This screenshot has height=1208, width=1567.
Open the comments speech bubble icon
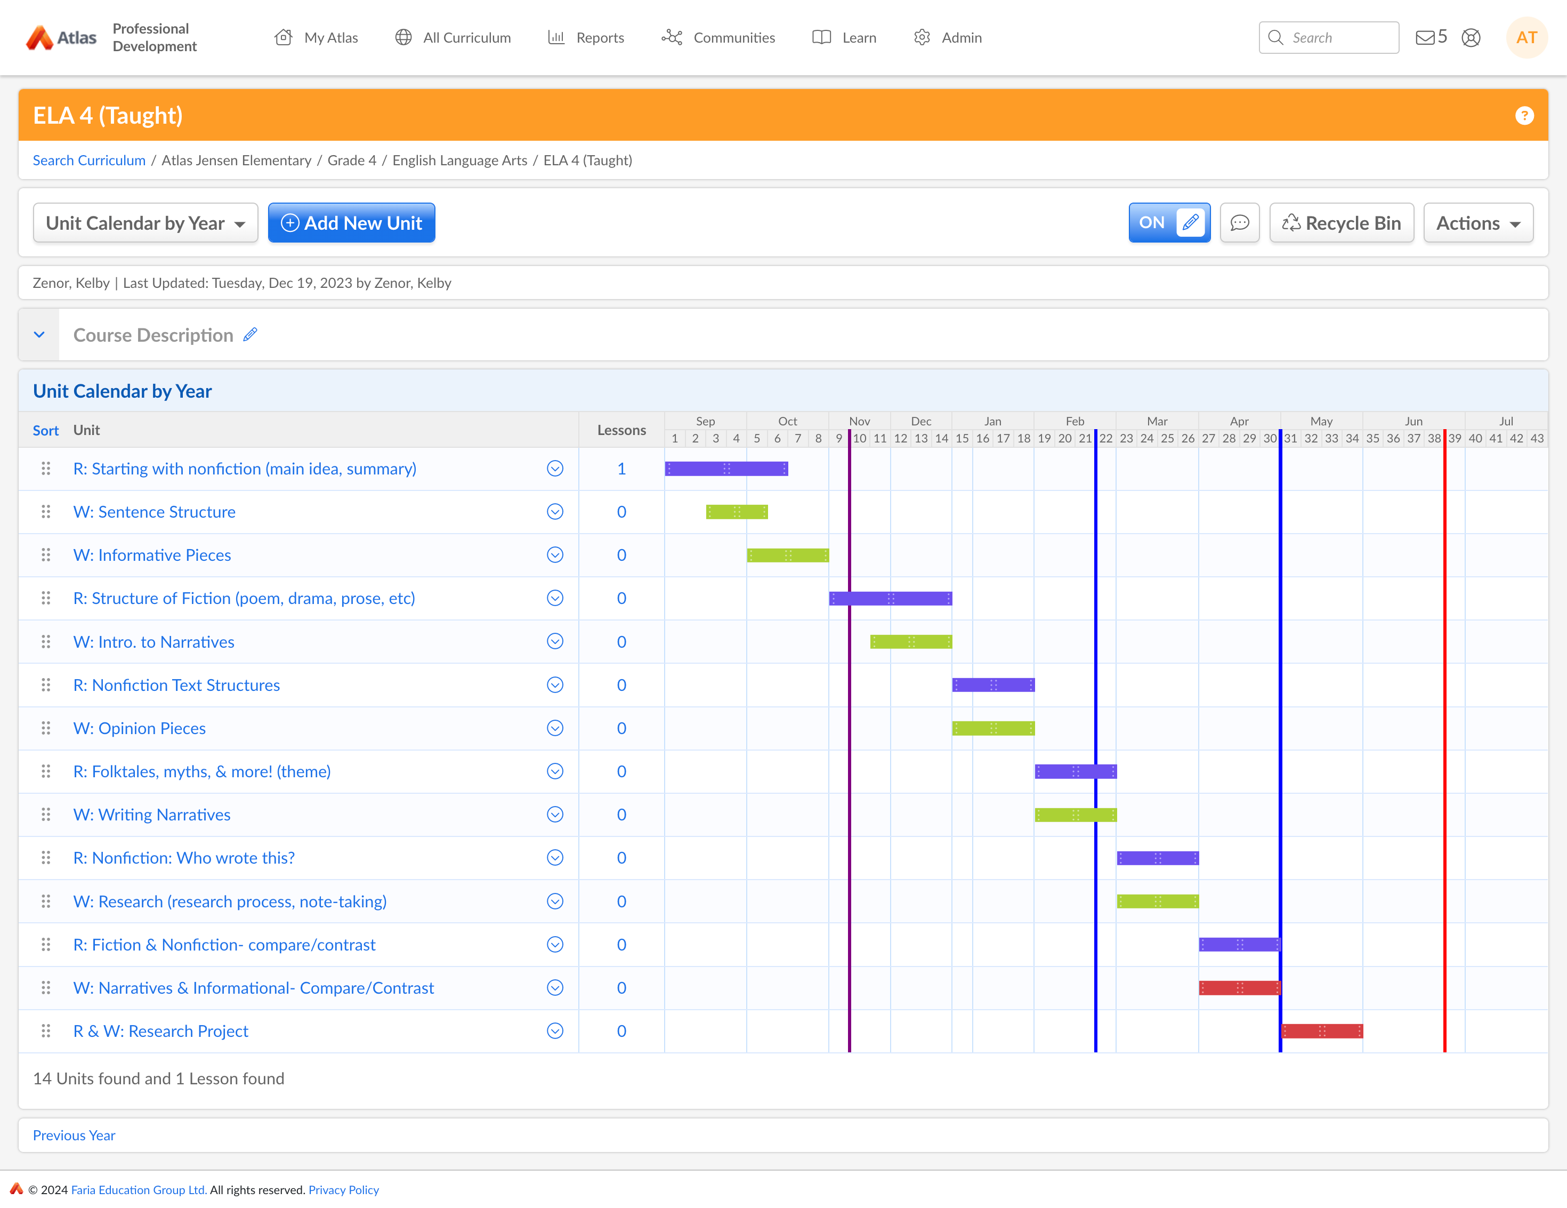1239,223
